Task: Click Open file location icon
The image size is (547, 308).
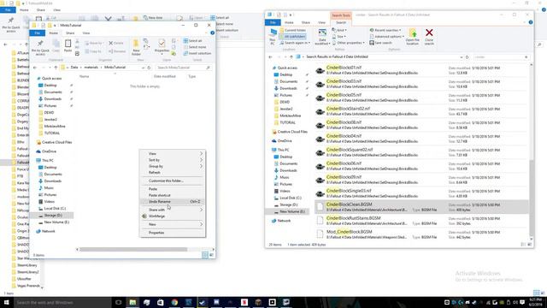Action: (412, 37)
